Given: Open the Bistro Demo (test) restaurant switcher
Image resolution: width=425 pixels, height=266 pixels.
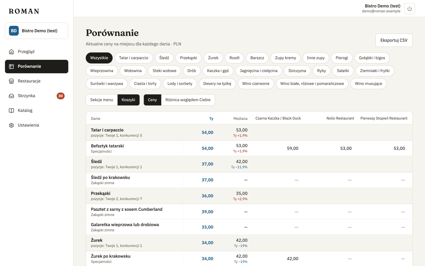Looking at the screenshot, I should [x=37, y=31].
